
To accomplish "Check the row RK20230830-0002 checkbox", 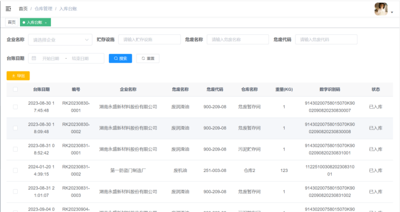I will coord(16,128).
